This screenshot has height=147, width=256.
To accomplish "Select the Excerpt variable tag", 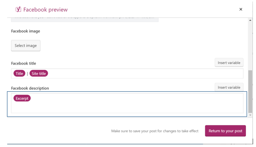I will [x=22, y=98].
